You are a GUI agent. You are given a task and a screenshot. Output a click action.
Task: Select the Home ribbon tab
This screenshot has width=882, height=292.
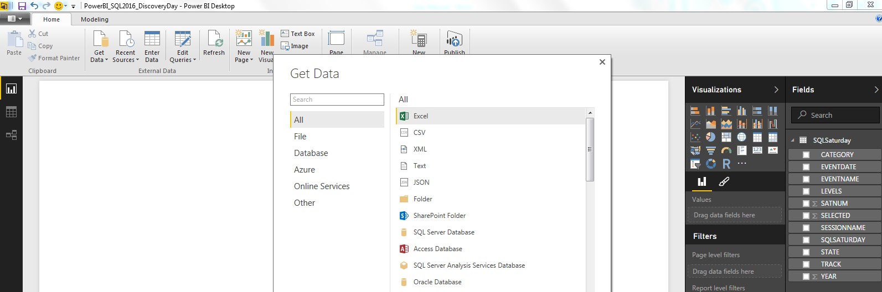(x=51, y=19)
